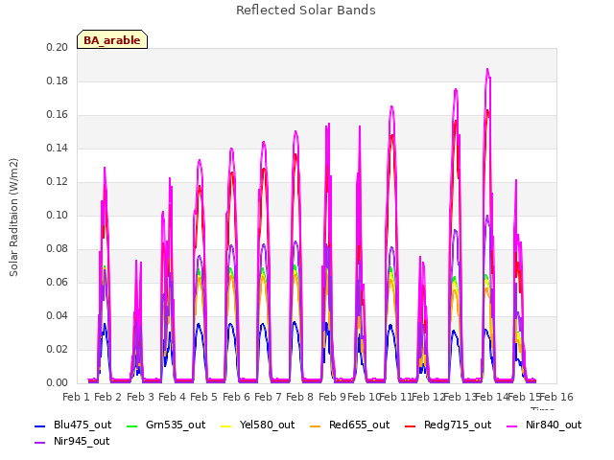Click the Feb 4 x-axis date label

tap(172, 397)
